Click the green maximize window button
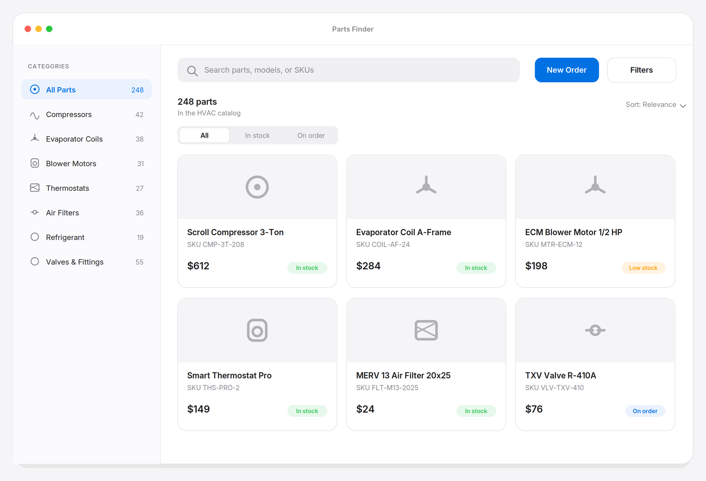The height and width of the screenshot is (481, 706). point(49,29)
